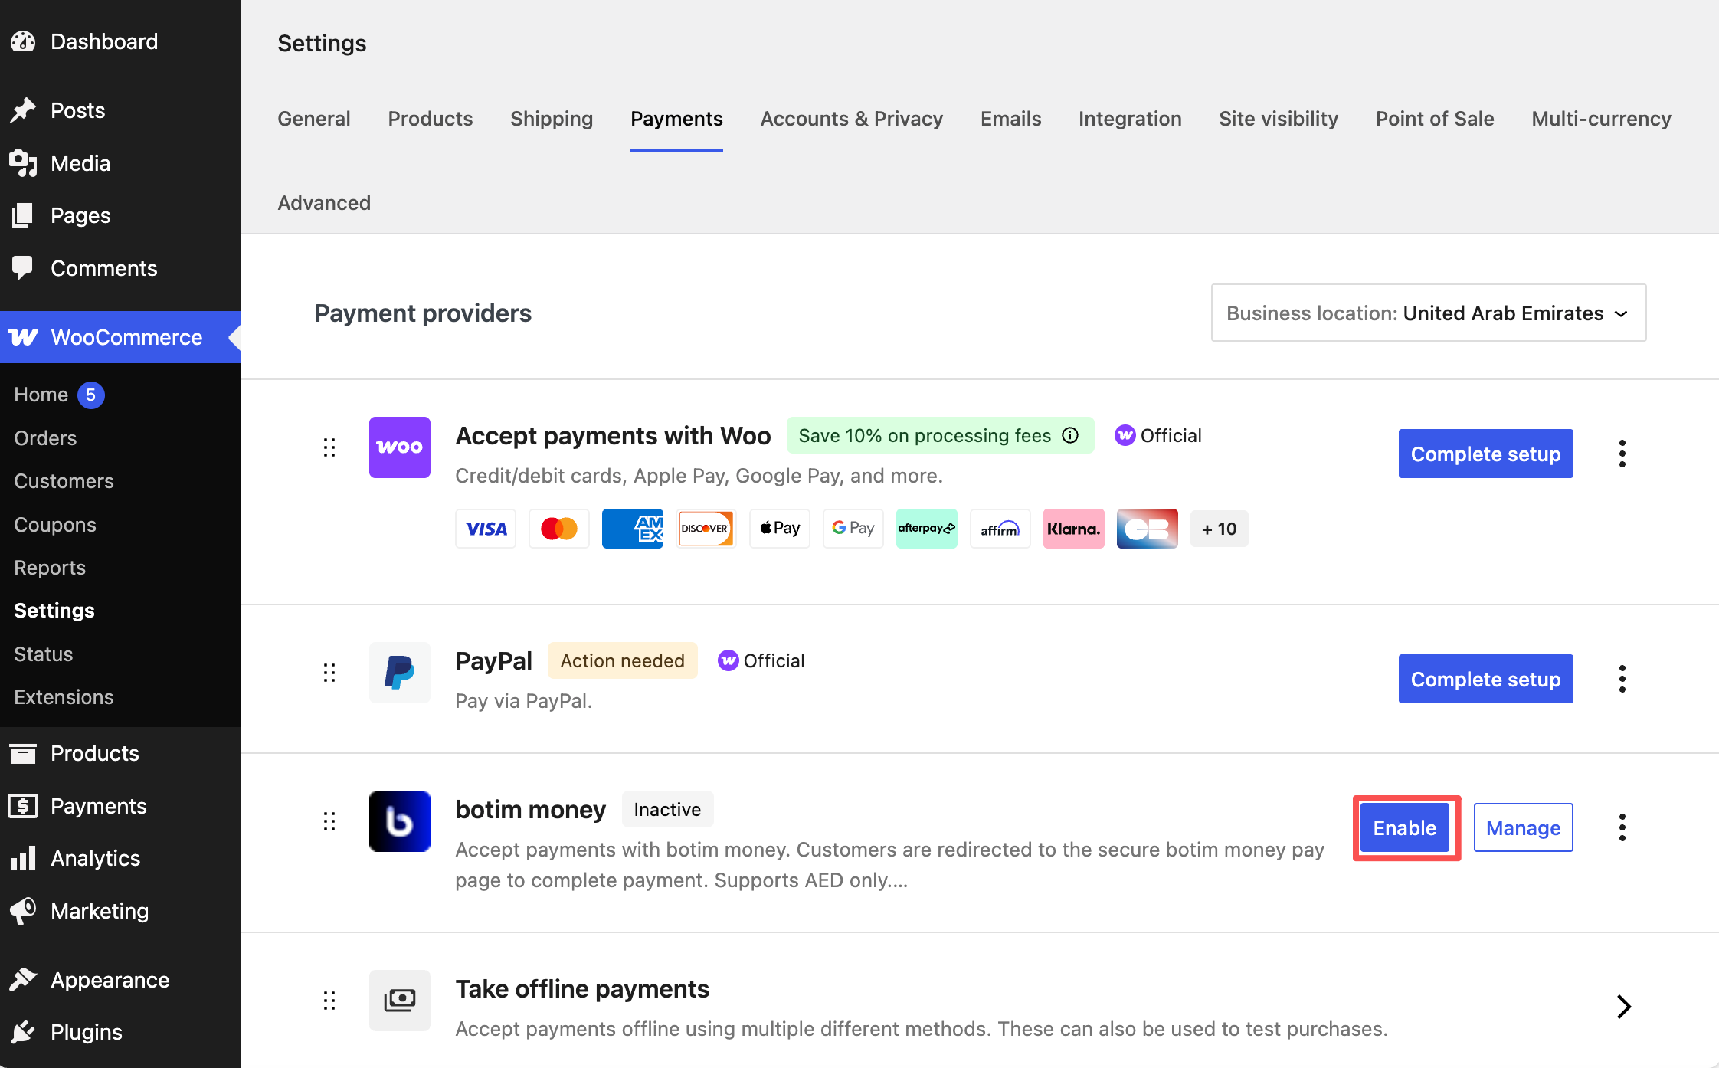
Task: Click the Comments bubble icon
Action: pyautogui.click(x=23, y=268)
